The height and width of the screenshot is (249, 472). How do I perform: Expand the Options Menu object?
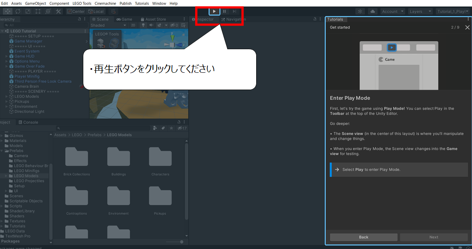tap(7, 61)
